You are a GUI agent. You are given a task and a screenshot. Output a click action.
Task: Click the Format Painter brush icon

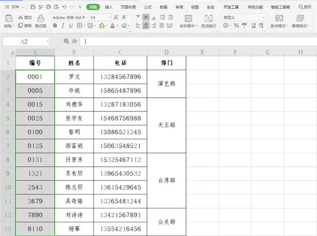41,18
